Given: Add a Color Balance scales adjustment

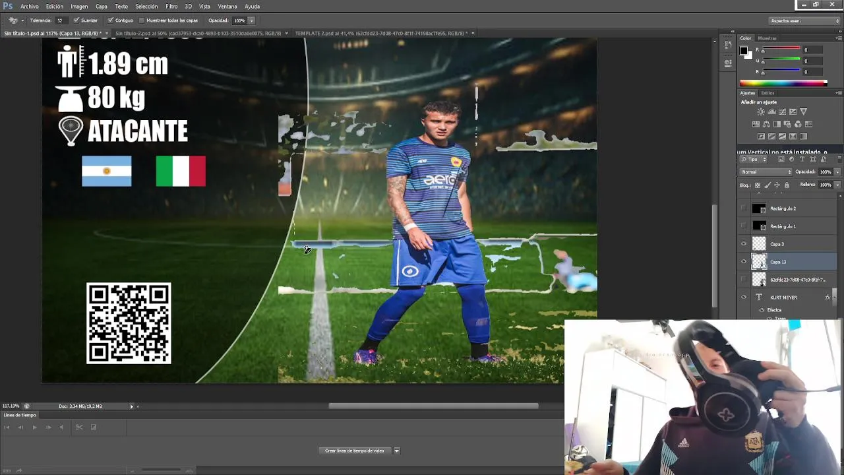Looking at the screenshot, I should click(766, 124).
